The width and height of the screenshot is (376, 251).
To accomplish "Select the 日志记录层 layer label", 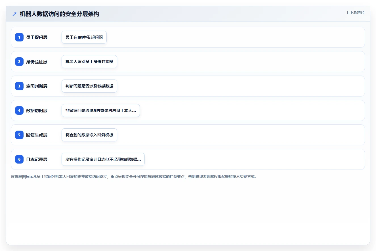I will click(37, 159).
